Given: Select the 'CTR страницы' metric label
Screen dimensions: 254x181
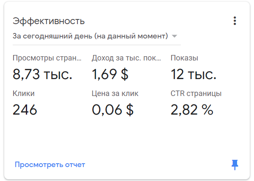Looking at the screenshot, I should coord(196,93).
